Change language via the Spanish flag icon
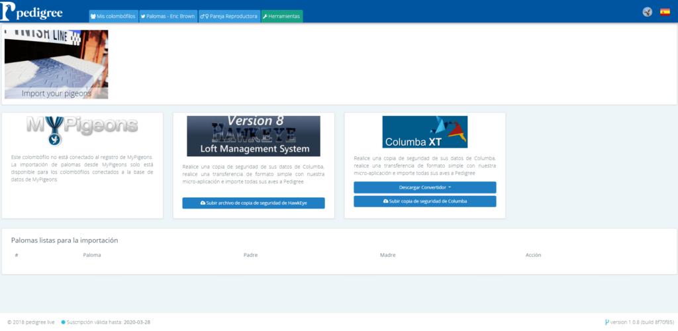 665,12
